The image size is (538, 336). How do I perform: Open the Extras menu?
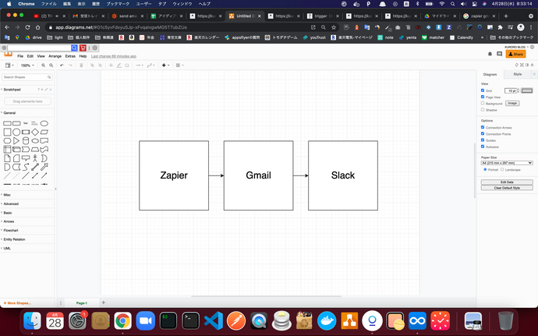(x=70, y=56)
